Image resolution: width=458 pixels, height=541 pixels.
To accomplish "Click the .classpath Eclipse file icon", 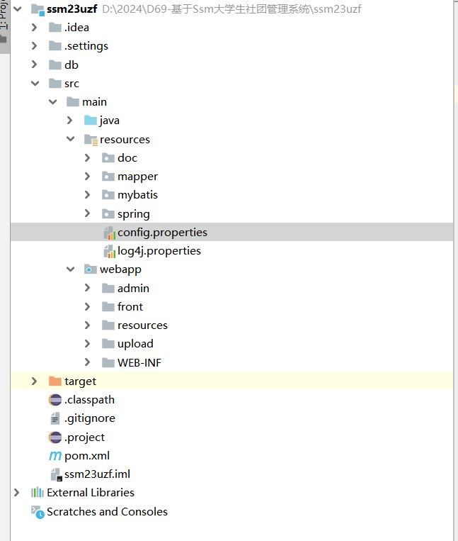I will [x=55, y=400].
